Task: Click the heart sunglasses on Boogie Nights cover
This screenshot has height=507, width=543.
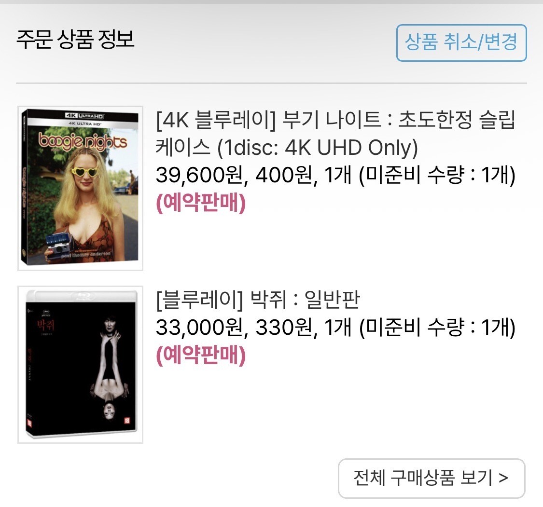Action: 85,171
